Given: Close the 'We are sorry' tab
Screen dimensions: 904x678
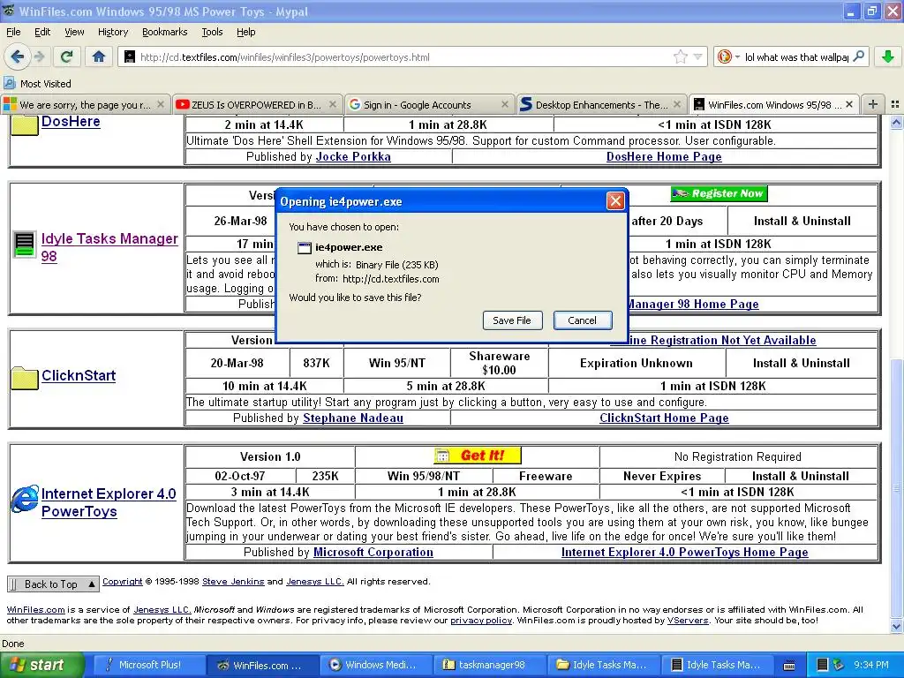Looking at the screenshot, I should coord(161,104).
